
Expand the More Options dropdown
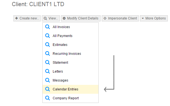154,18
